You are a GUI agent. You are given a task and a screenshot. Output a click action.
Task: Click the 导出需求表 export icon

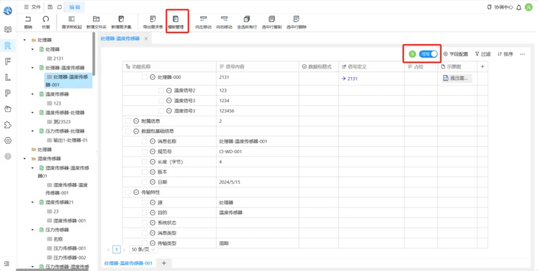tap(153, 19)
